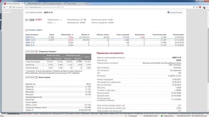Click the Количество лиц row label
The image size is (209, 117).
[32, 68]
